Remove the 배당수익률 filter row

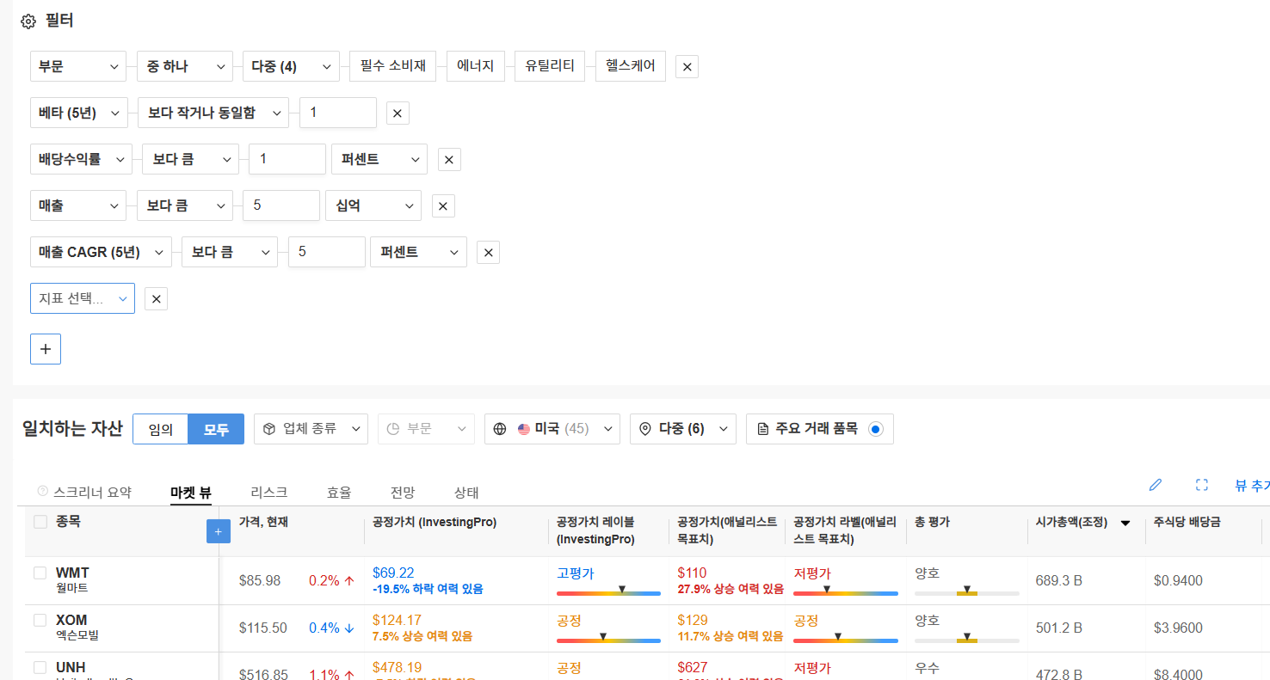pyautogui.click(x=449, y=160)
